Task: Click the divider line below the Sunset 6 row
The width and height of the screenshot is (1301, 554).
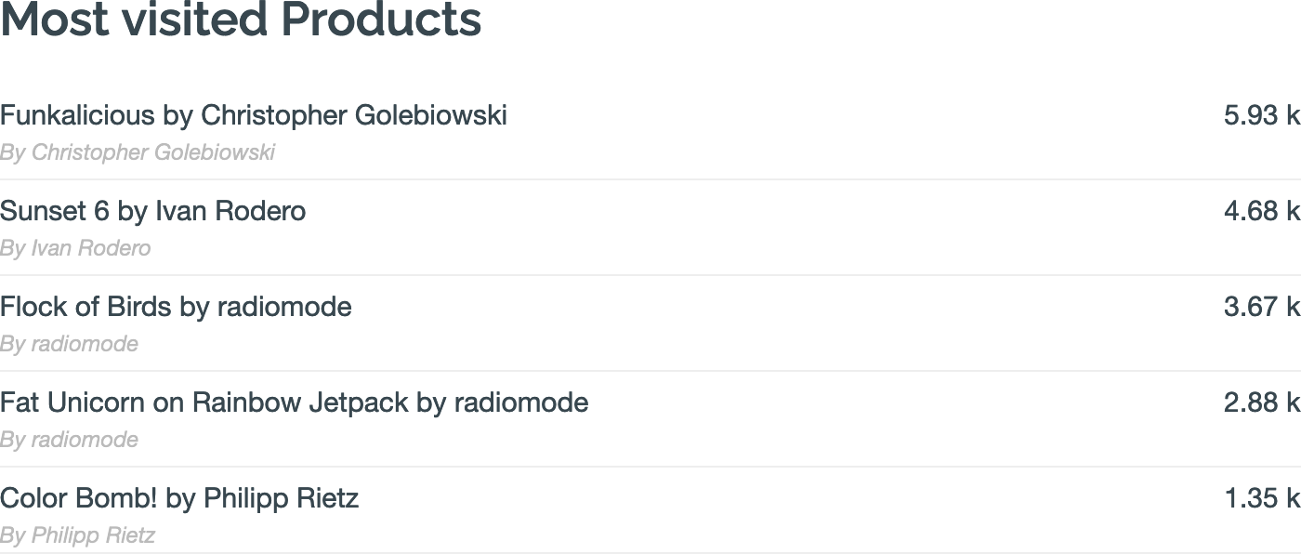Action: point(650,275)
